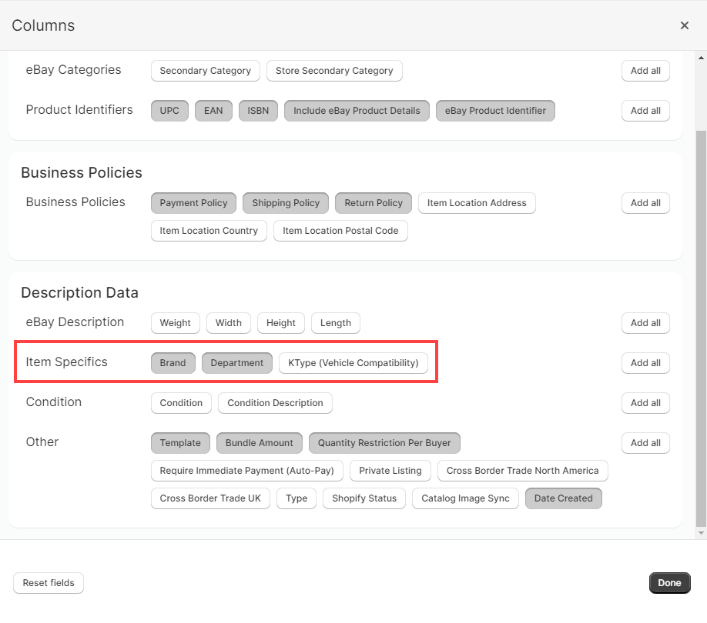The image size is (707, 623).
Task: Click the scrollbar up arrow
Action: click(x=701, y=58)
